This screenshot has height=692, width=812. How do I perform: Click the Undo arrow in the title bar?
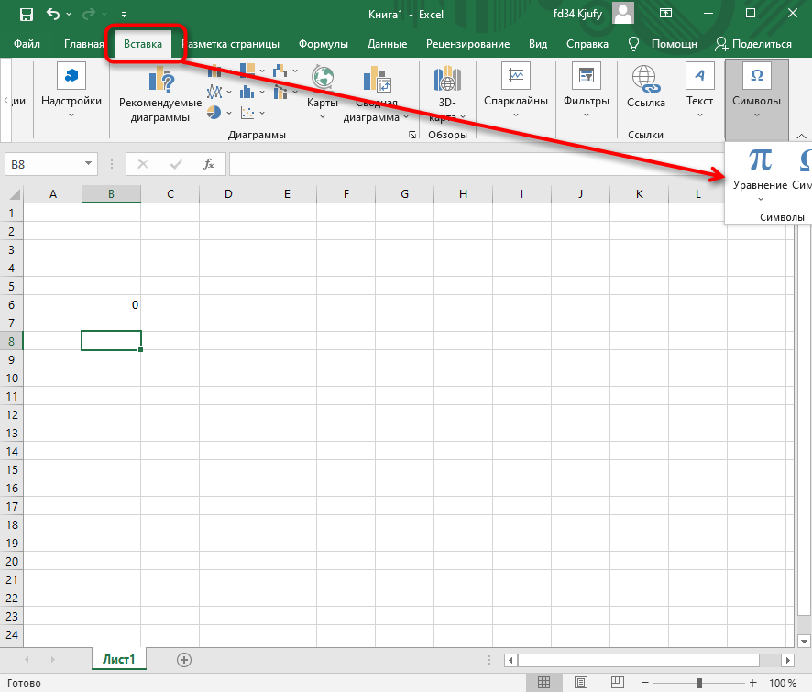click(x=54, y=14)
